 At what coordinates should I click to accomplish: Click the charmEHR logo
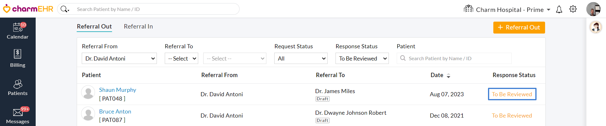tap(28, 9)
